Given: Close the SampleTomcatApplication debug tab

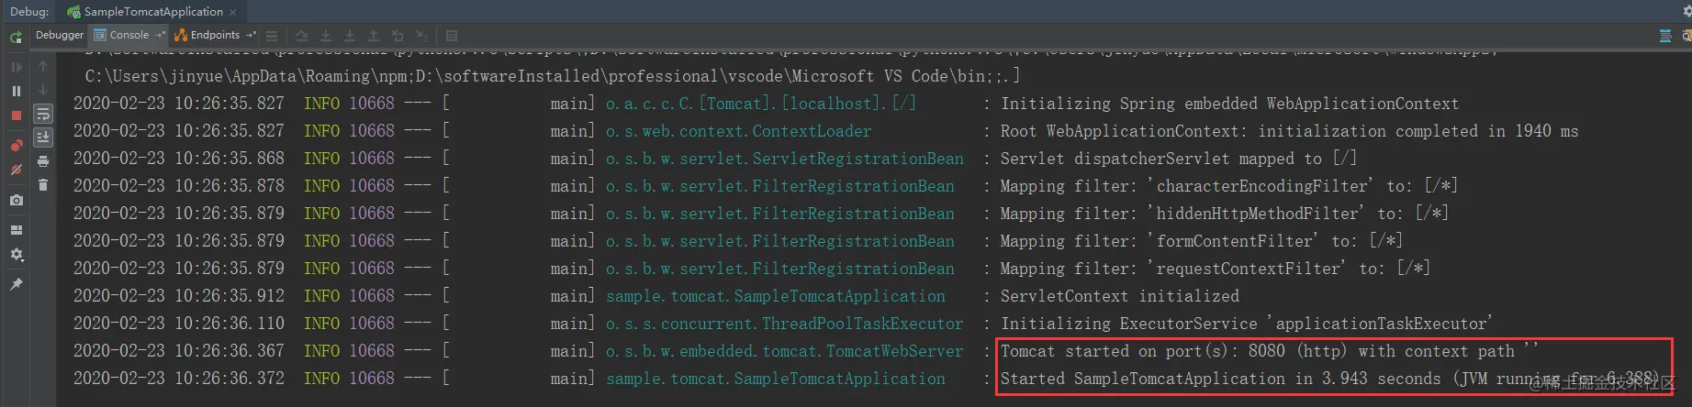Looking at the screenshot, I should tap(233, 12).
